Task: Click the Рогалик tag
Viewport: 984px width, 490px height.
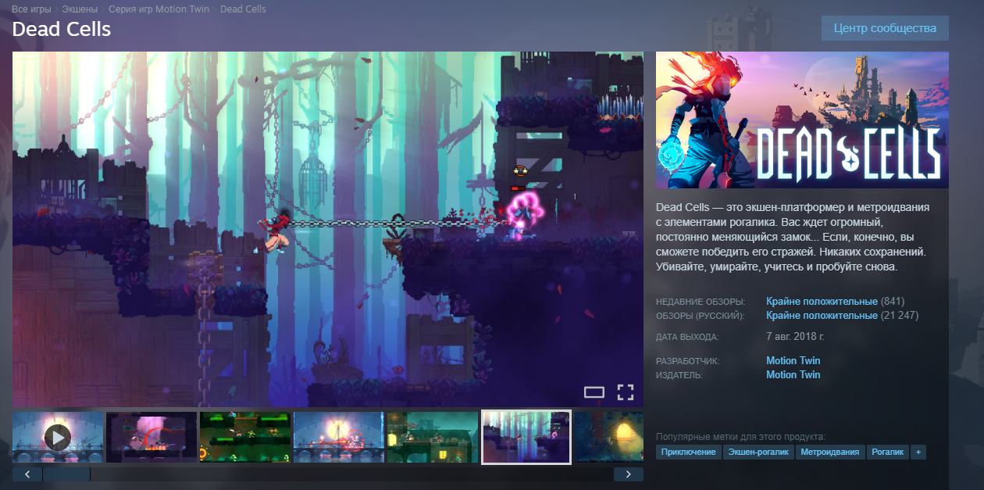Action: tap(887, 452)
